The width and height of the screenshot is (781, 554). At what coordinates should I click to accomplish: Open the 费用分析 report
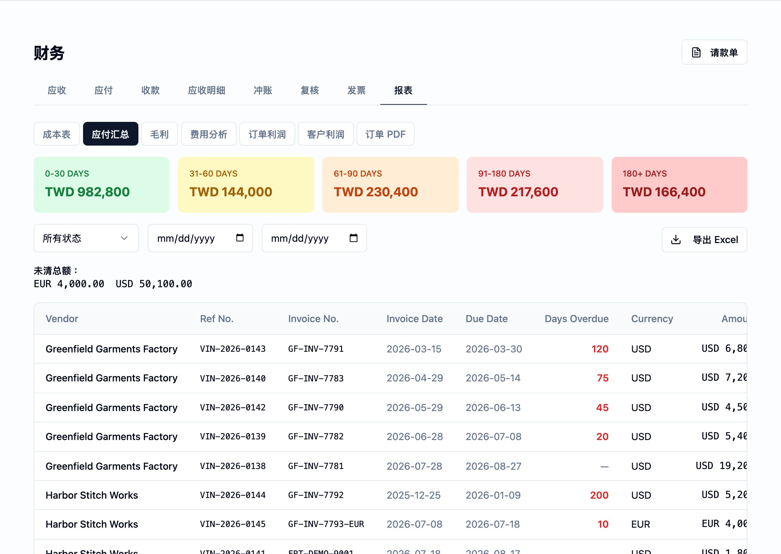[x=209, y=134]
